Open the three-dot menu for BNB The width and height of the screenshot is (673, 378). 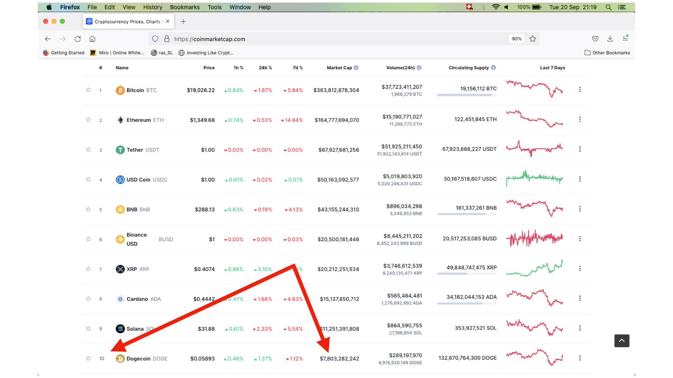[580, 209]
